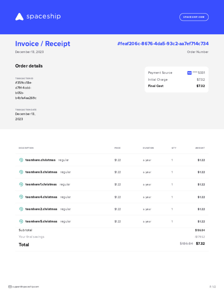Open the support@spaceship.com email link
224x298 pixels.
point(26,287)
